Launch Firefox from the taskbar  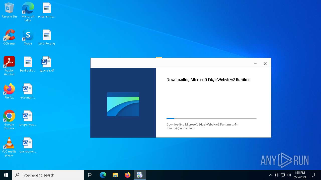[x=128, y=175]
